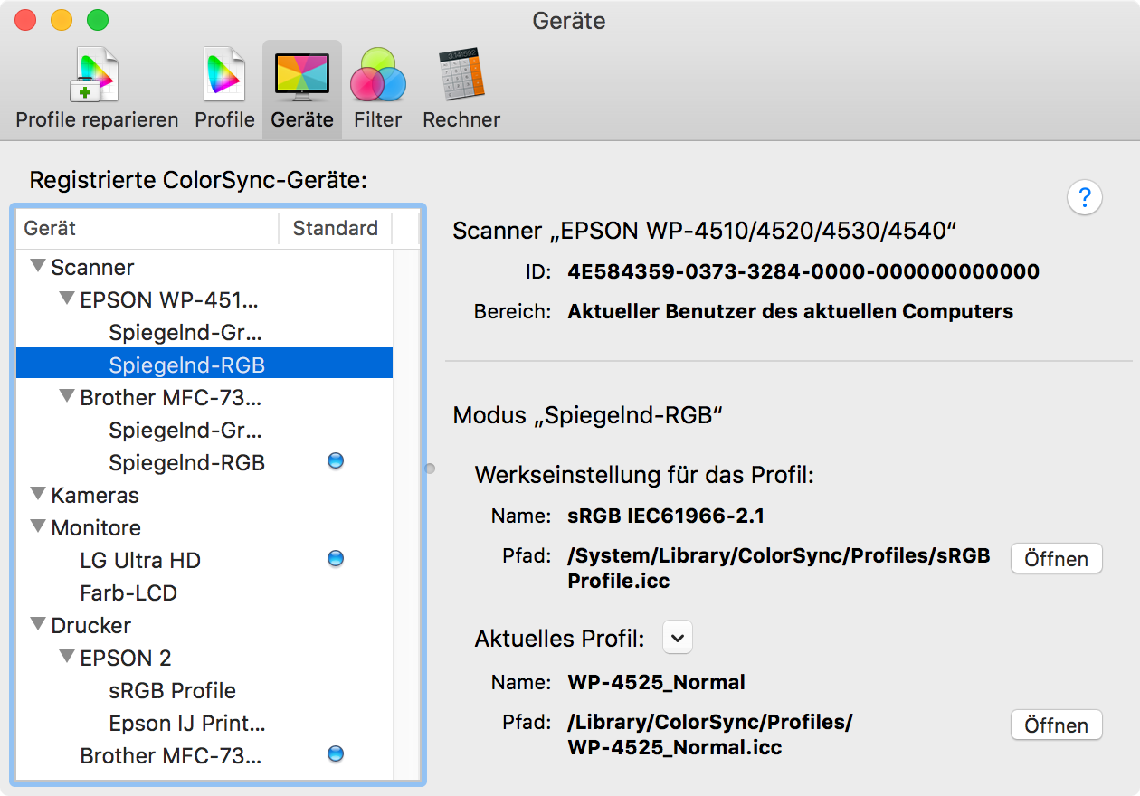This screenshot has height=796, width=1140.
Task: Click the /System/Library/ColorSync path text
Action: [x=779, y=568]
